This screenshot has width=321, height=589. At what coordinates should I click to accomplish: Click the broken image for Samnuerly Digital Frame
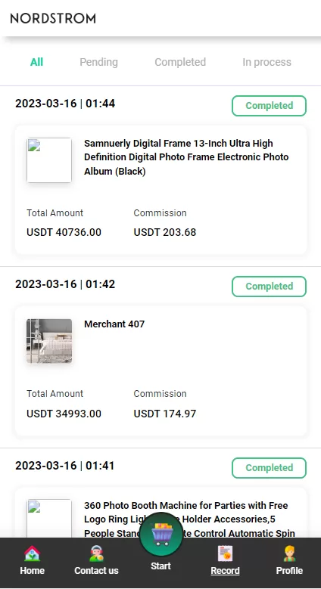pos(49,160)
